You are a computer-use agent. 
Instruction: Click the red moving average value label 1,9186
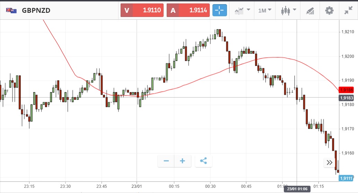coord(347,90)
